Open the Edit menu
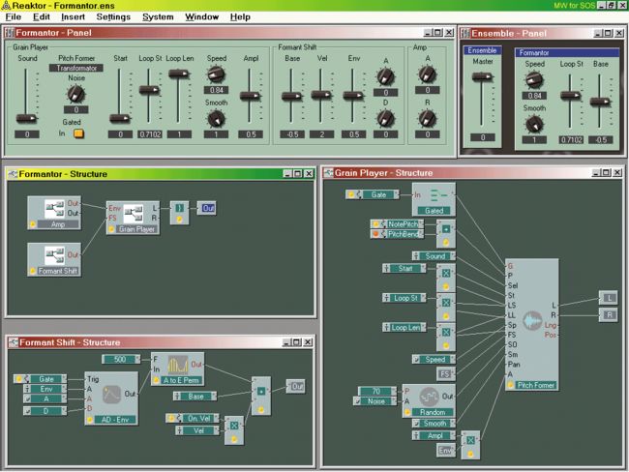This screenshot has width=629, height=472. (42, 16)
